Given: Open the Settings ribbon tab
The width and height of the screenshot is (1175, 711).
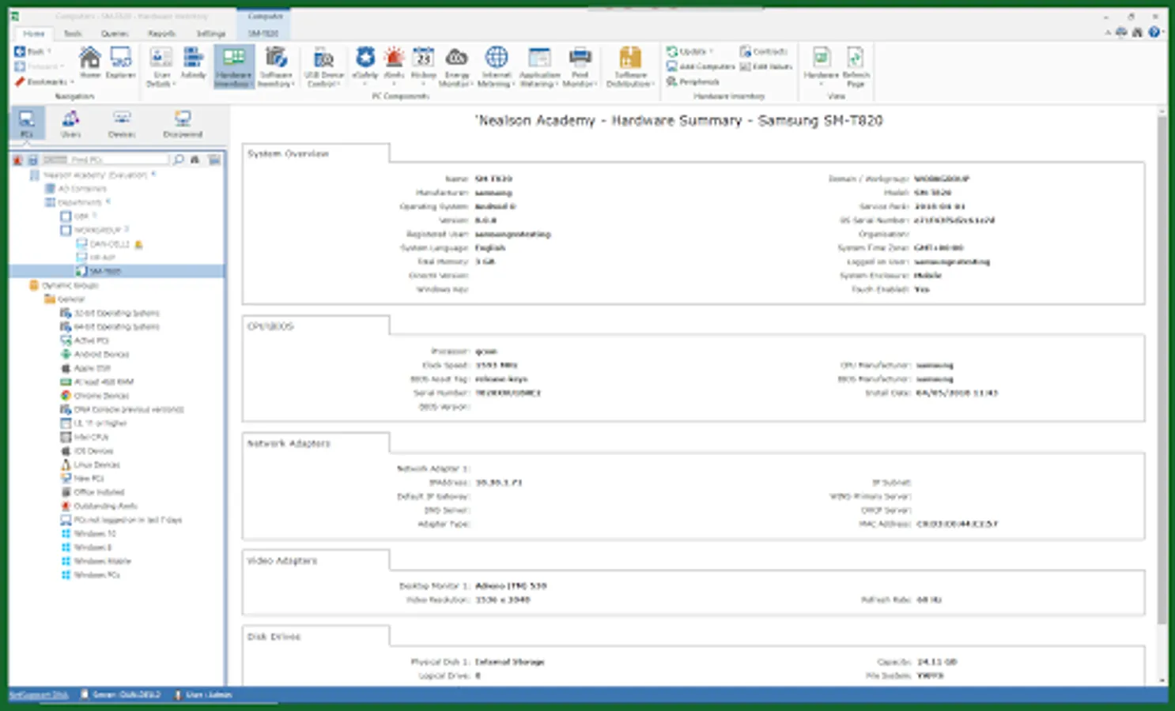Looking at the screenshot, I should pyautogui.click(x=210, y=34).
